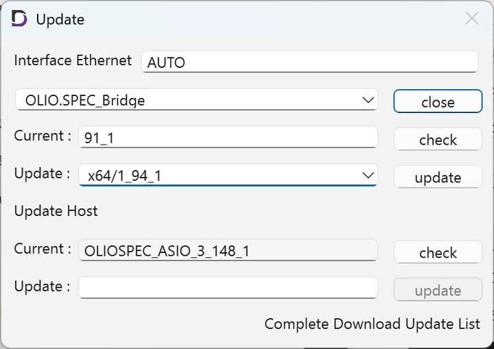Click the Interface Ethernet AUTO field

pos(309,62)
